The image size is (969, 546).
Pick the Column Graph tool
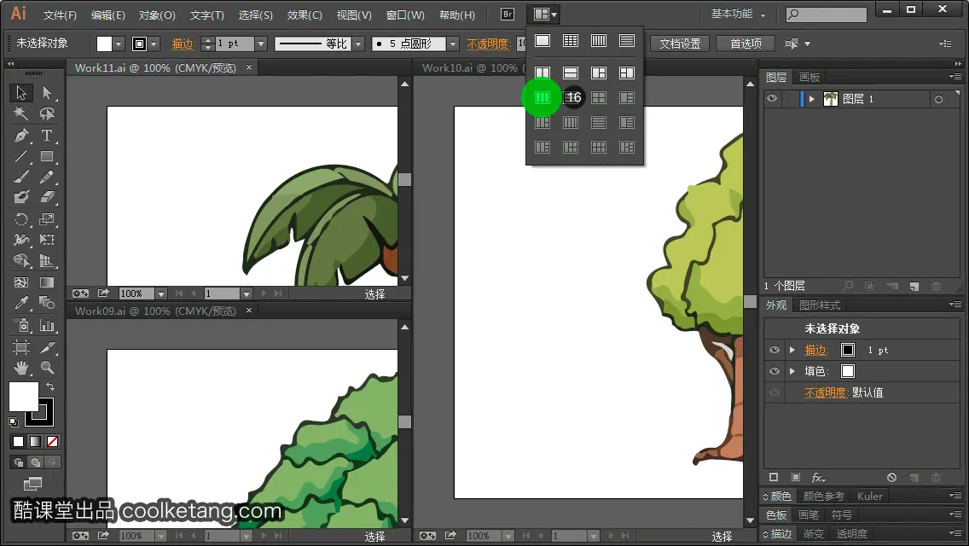click(47, 325)
